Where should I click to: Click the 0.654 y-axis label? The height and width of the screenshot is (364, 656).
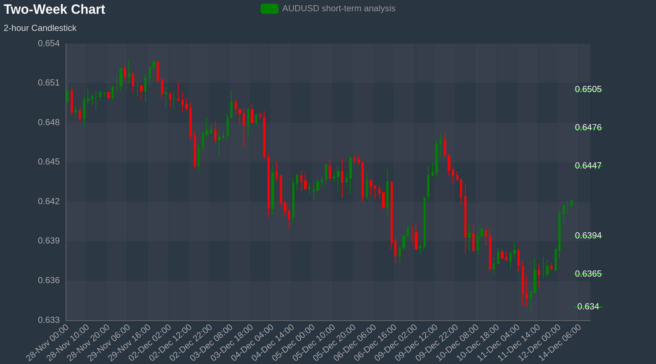(x=49, y=44)
